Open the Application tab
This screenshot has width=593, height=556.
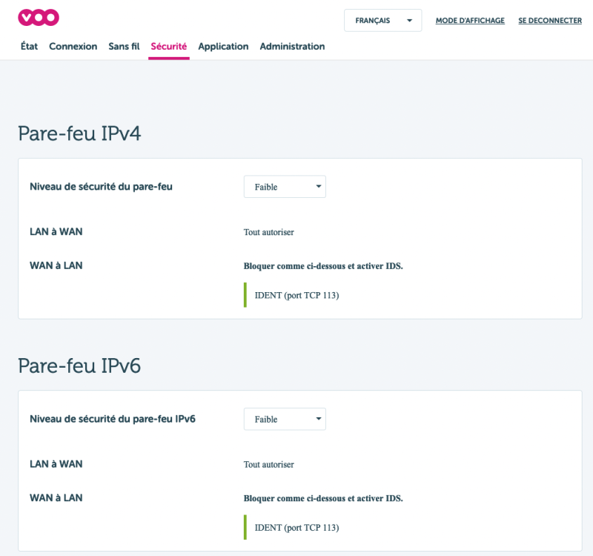(223, 46)
